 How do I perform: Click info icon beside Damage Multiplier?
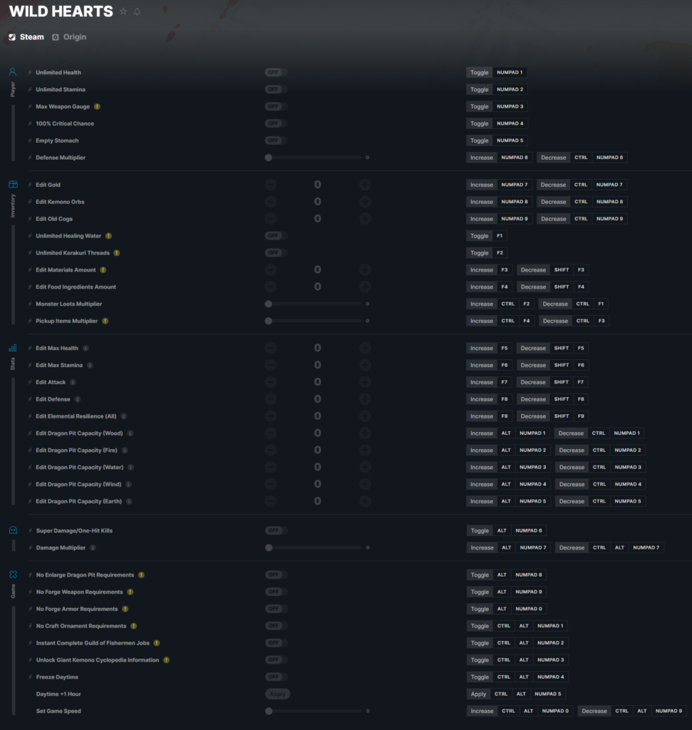tap(93, 548)
